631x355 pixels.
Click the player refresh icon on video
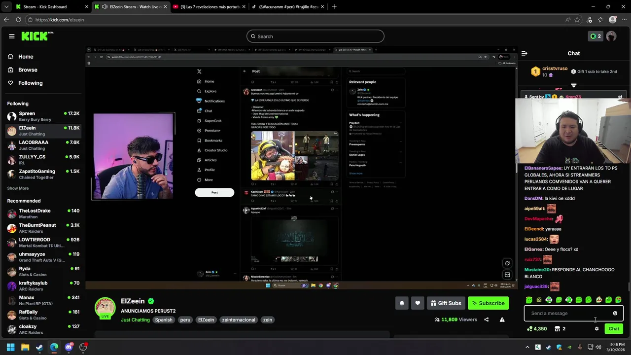click(507, 263)
